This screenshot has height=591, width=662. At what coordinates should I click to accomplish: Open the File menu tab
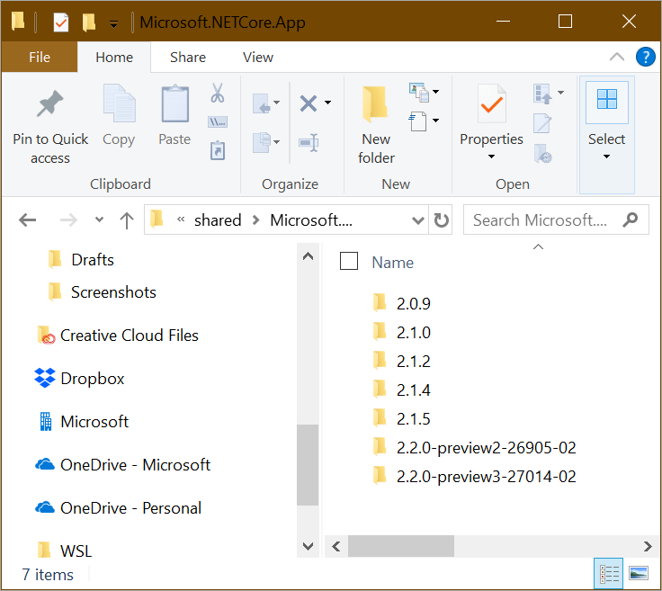(x=40, y=57)
